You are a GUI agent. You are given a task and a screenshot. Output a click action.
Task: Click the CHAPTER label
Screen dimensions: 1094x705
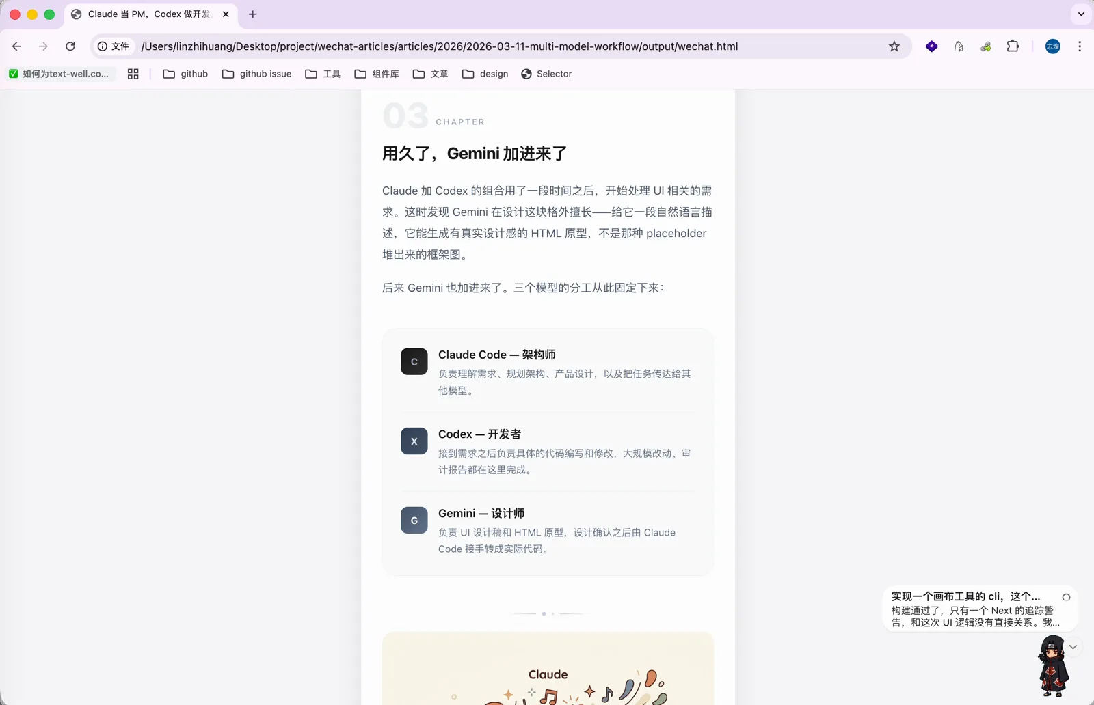460,122
